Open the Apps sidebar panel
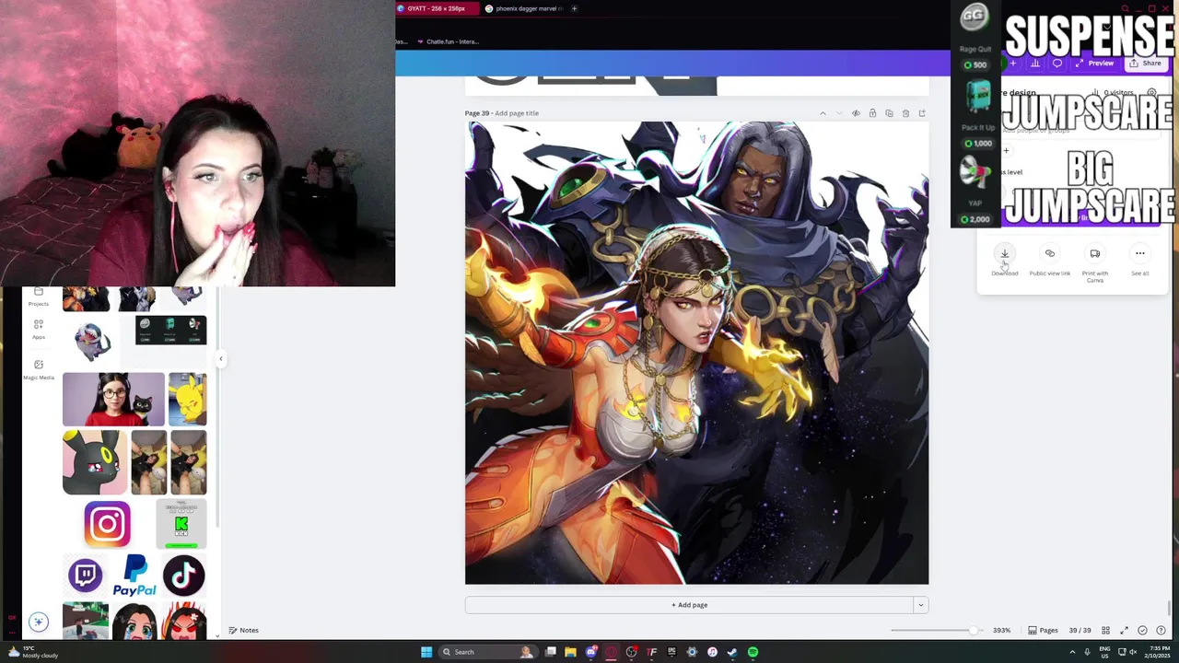Viewport: 1179px width, 663px height. pyautogui.click(x=39, y=329)
